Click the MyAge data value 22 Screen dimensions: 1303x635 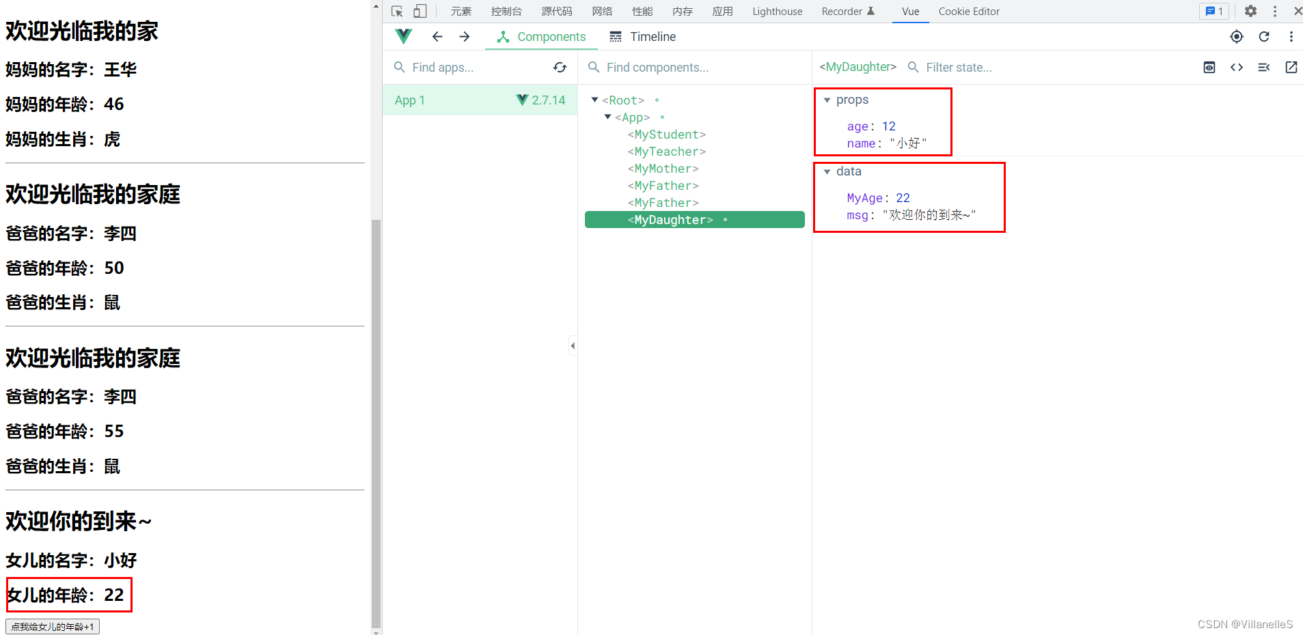tap(903, 198)
